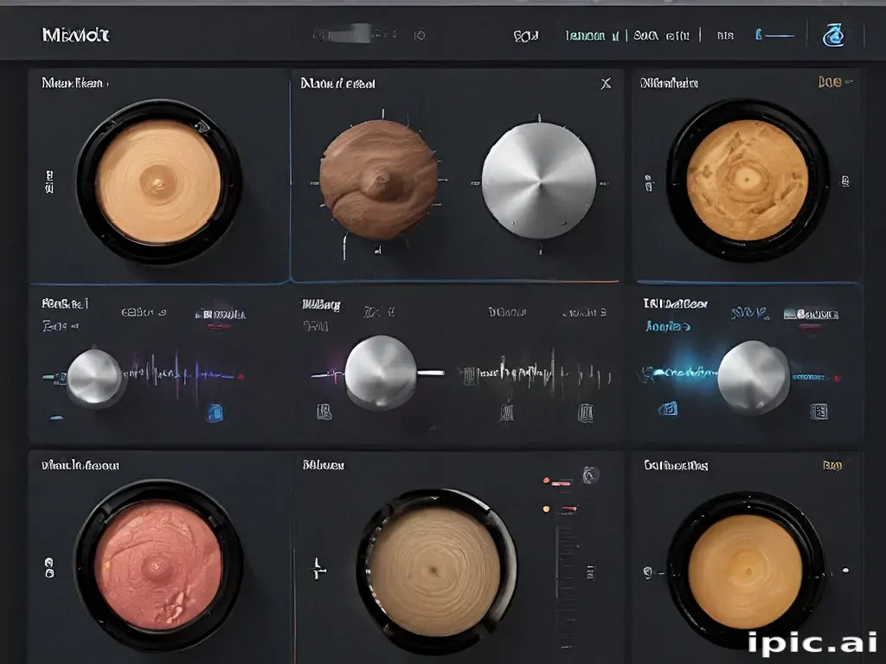This screenshot has width=886, height=664.
Task: Click the small circular icon beside header search field
Action: click(x=420, y=35)
